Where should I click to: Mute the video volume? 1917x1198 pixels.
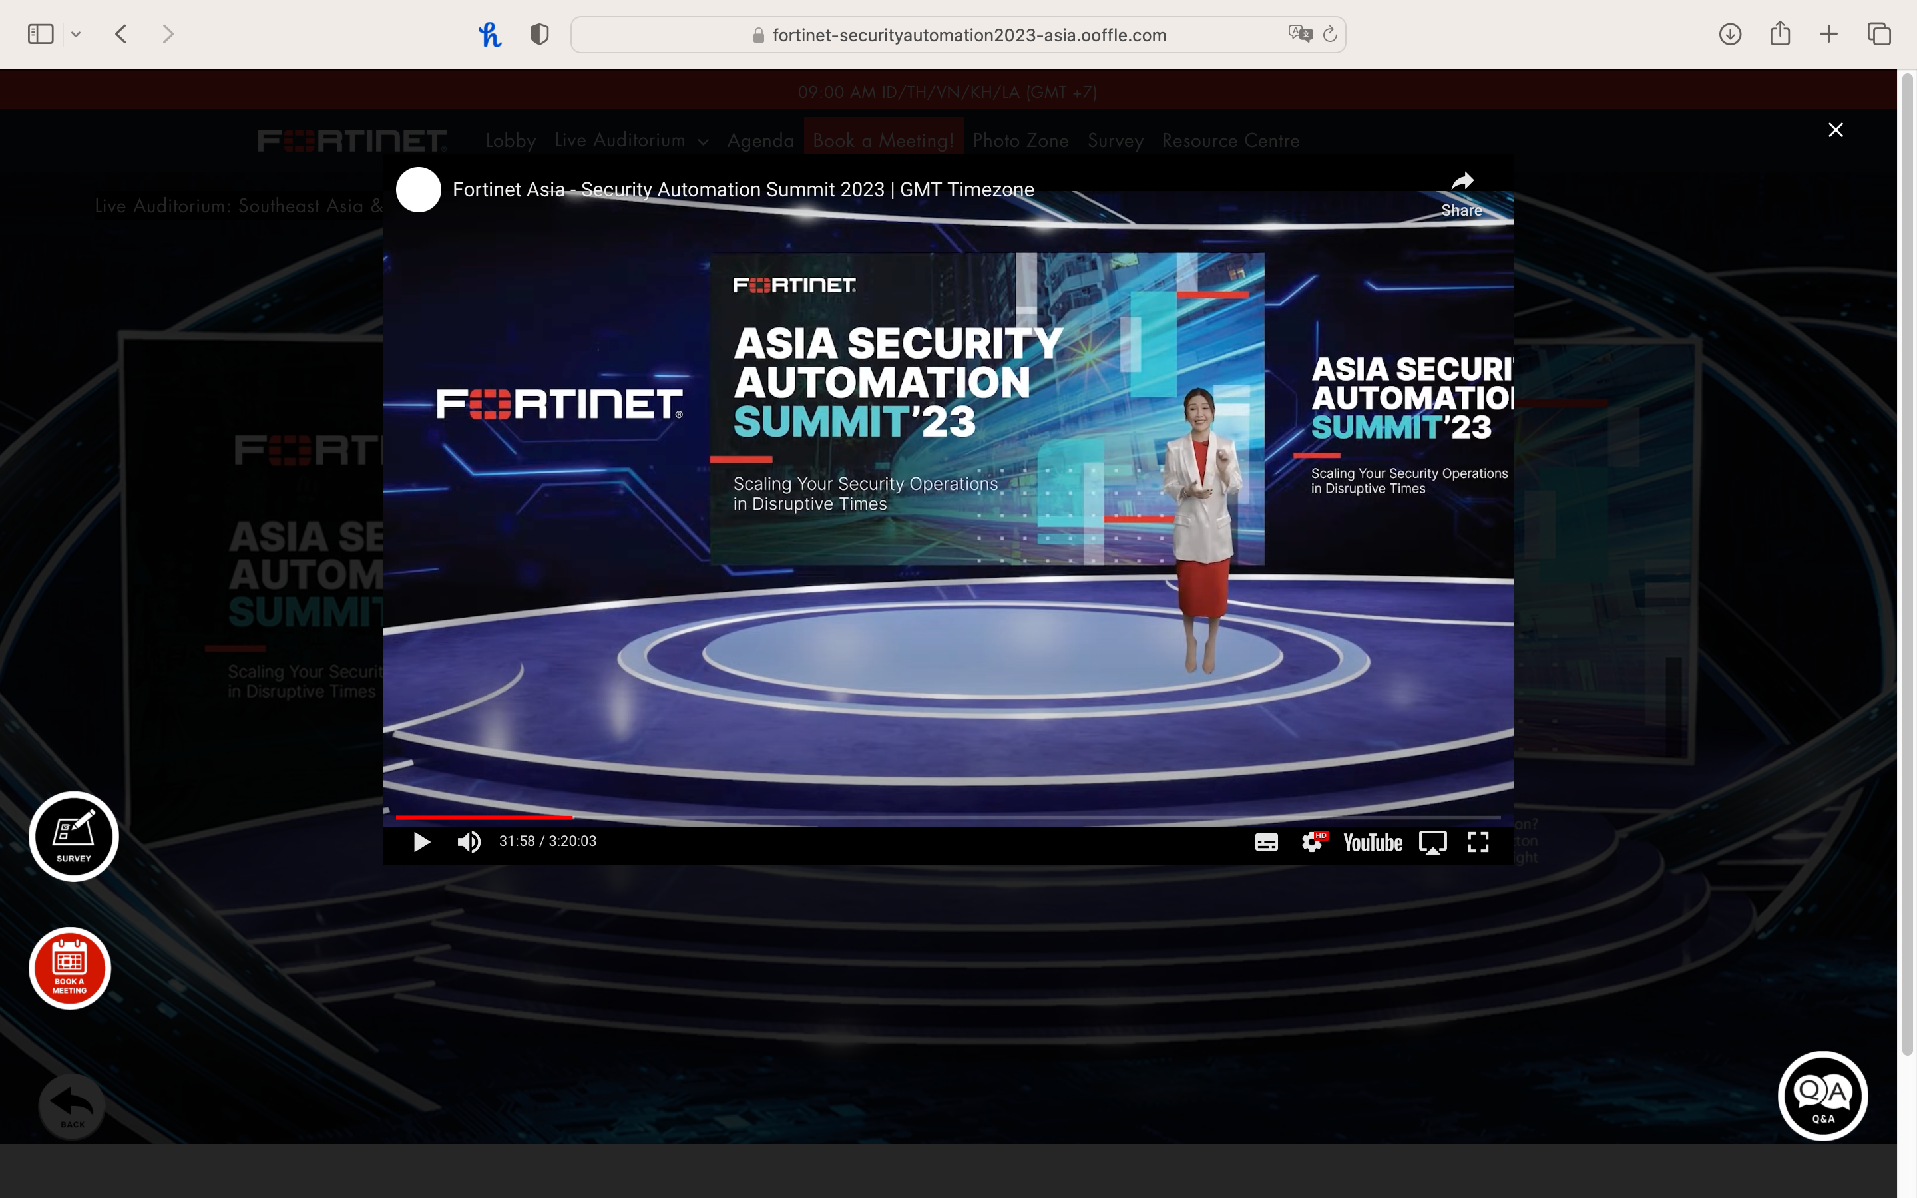pyautogui.click(x=469, y=841)
